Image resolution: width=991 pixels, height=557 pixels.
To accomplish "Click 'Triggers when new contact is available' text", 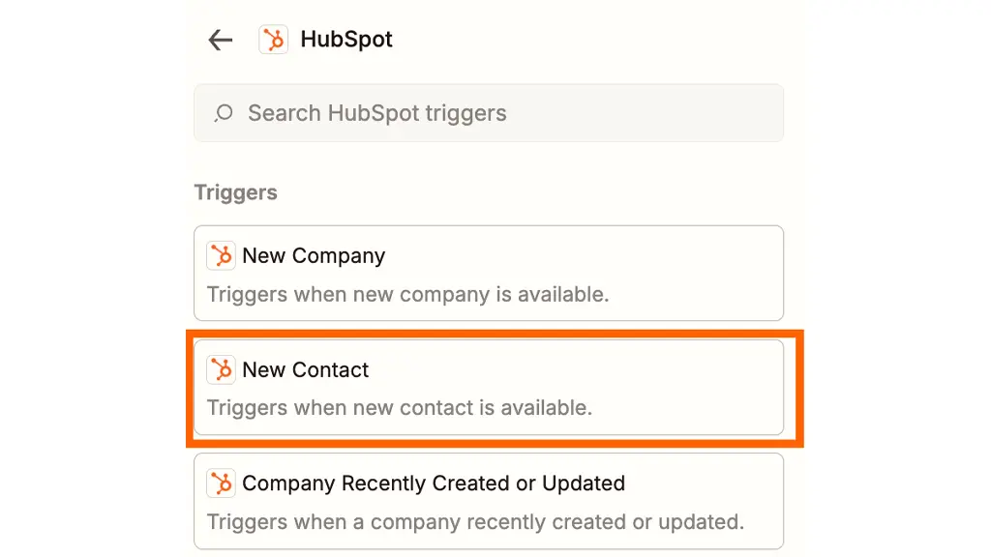I will coord(400,408).
